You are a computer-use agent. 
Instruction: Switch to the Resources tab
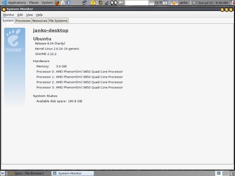[x=40, y=21]
